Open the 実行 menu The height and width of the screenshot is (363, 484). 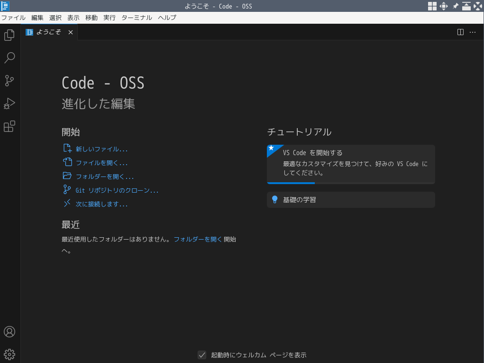(x=110, y=18)
